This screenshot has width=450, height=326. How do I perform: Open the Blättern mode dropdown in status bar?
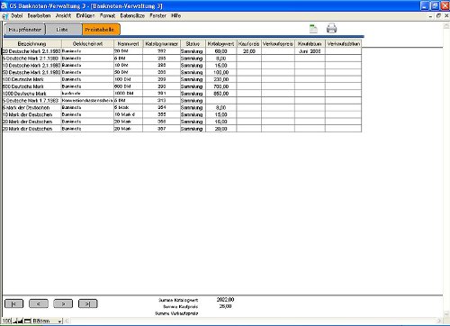pos(47,321)
